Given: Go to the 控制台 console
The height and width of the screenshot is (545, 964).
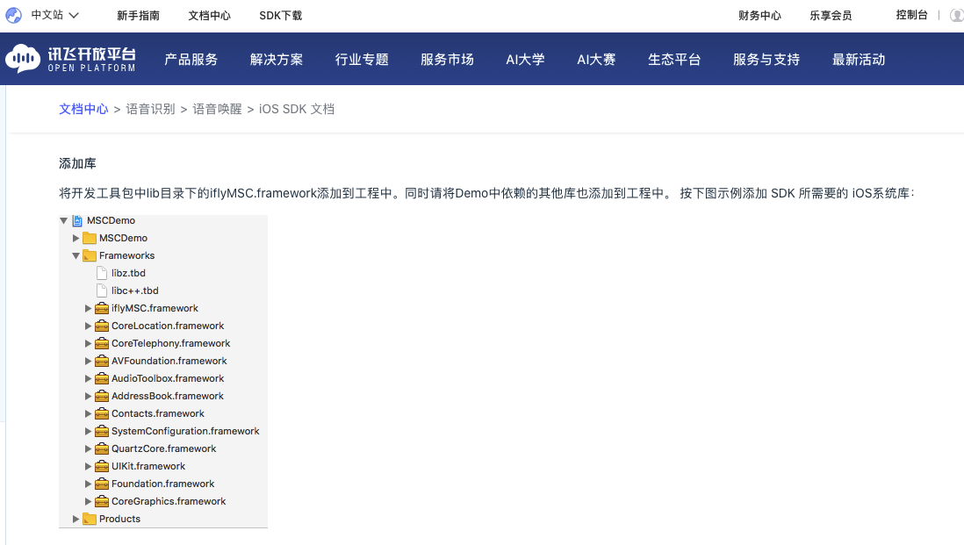Looking at the screenshot, I should (x=911, y=15).
